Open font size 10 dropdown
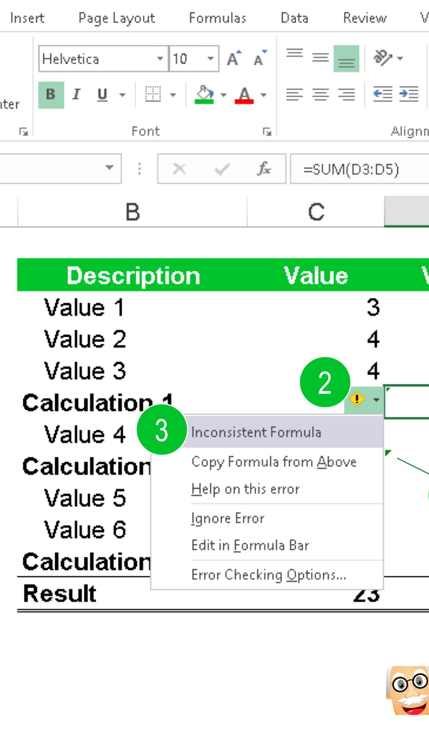This screenshot has height=734, width=429. (x=210, y=58)
